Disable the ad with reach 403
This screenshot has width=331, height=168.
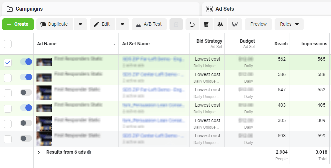click(26, 108)
